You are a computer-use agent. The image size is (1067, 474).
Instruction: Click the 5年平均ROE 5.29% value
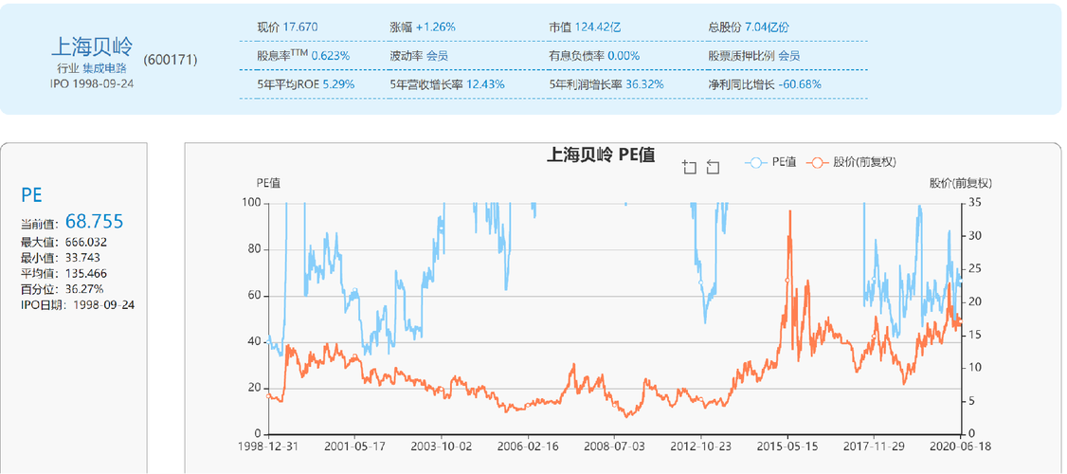(x=338, y=84)
